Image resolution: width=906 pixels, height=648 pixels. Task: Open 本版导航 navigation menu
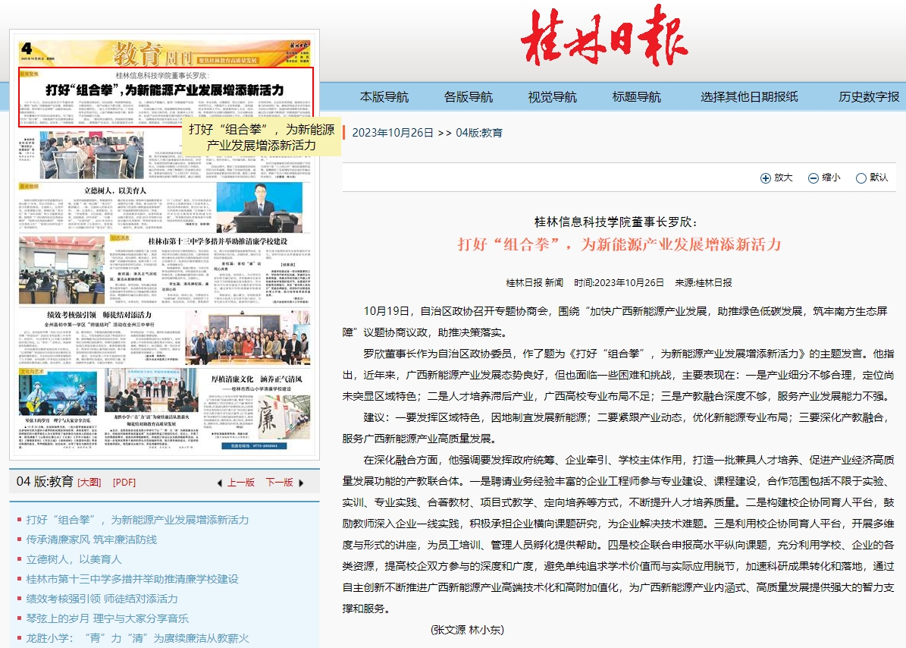pos(384,96)
